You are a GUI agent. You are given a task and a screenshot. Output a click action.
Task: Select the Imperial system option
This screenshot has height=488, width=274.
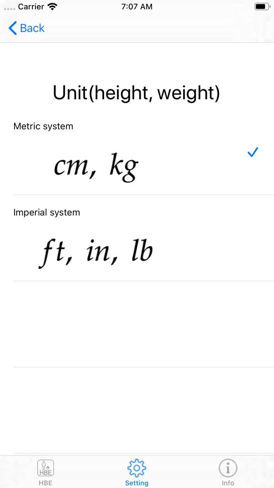[x=96, y=251]
